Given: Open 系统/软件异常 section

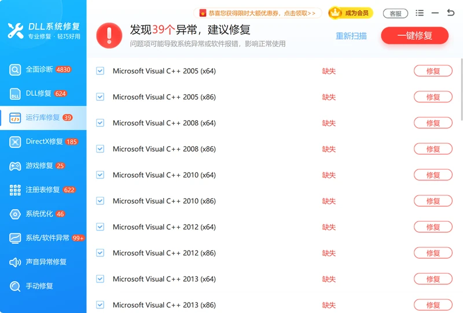Looking at the screenshot, I should coord(43,238).
